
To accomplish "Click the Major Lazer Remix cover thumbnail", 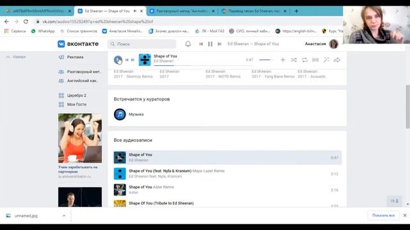I will [x=120, y=174].
